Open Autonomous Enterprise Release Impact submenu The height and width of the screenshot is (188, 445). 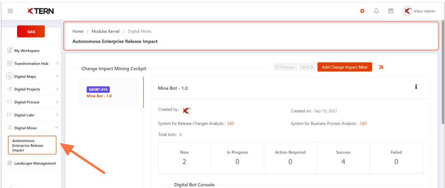(32, 145)
